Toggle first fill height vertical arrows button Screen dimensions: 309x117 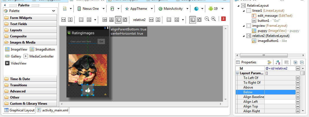click(x=70, y=20)
